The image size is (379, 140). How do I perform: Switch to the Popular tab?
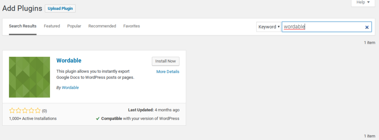coord(74,26)
